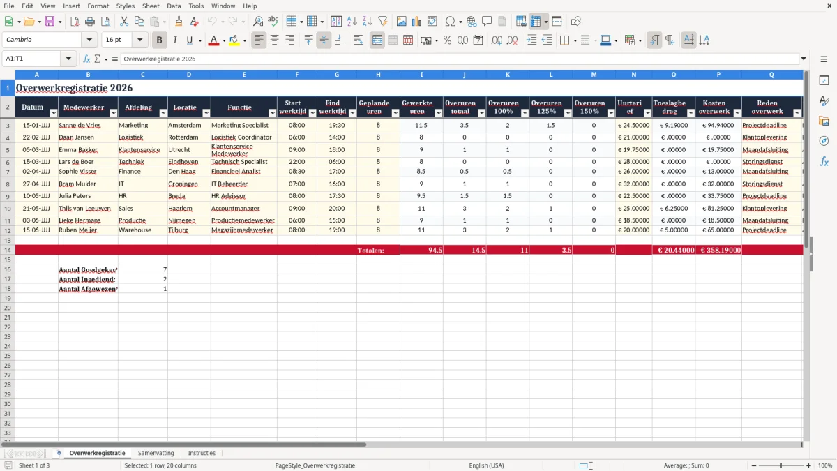Open the Sheet menu
The image size is (837, 471).
[x=151, y=6]
